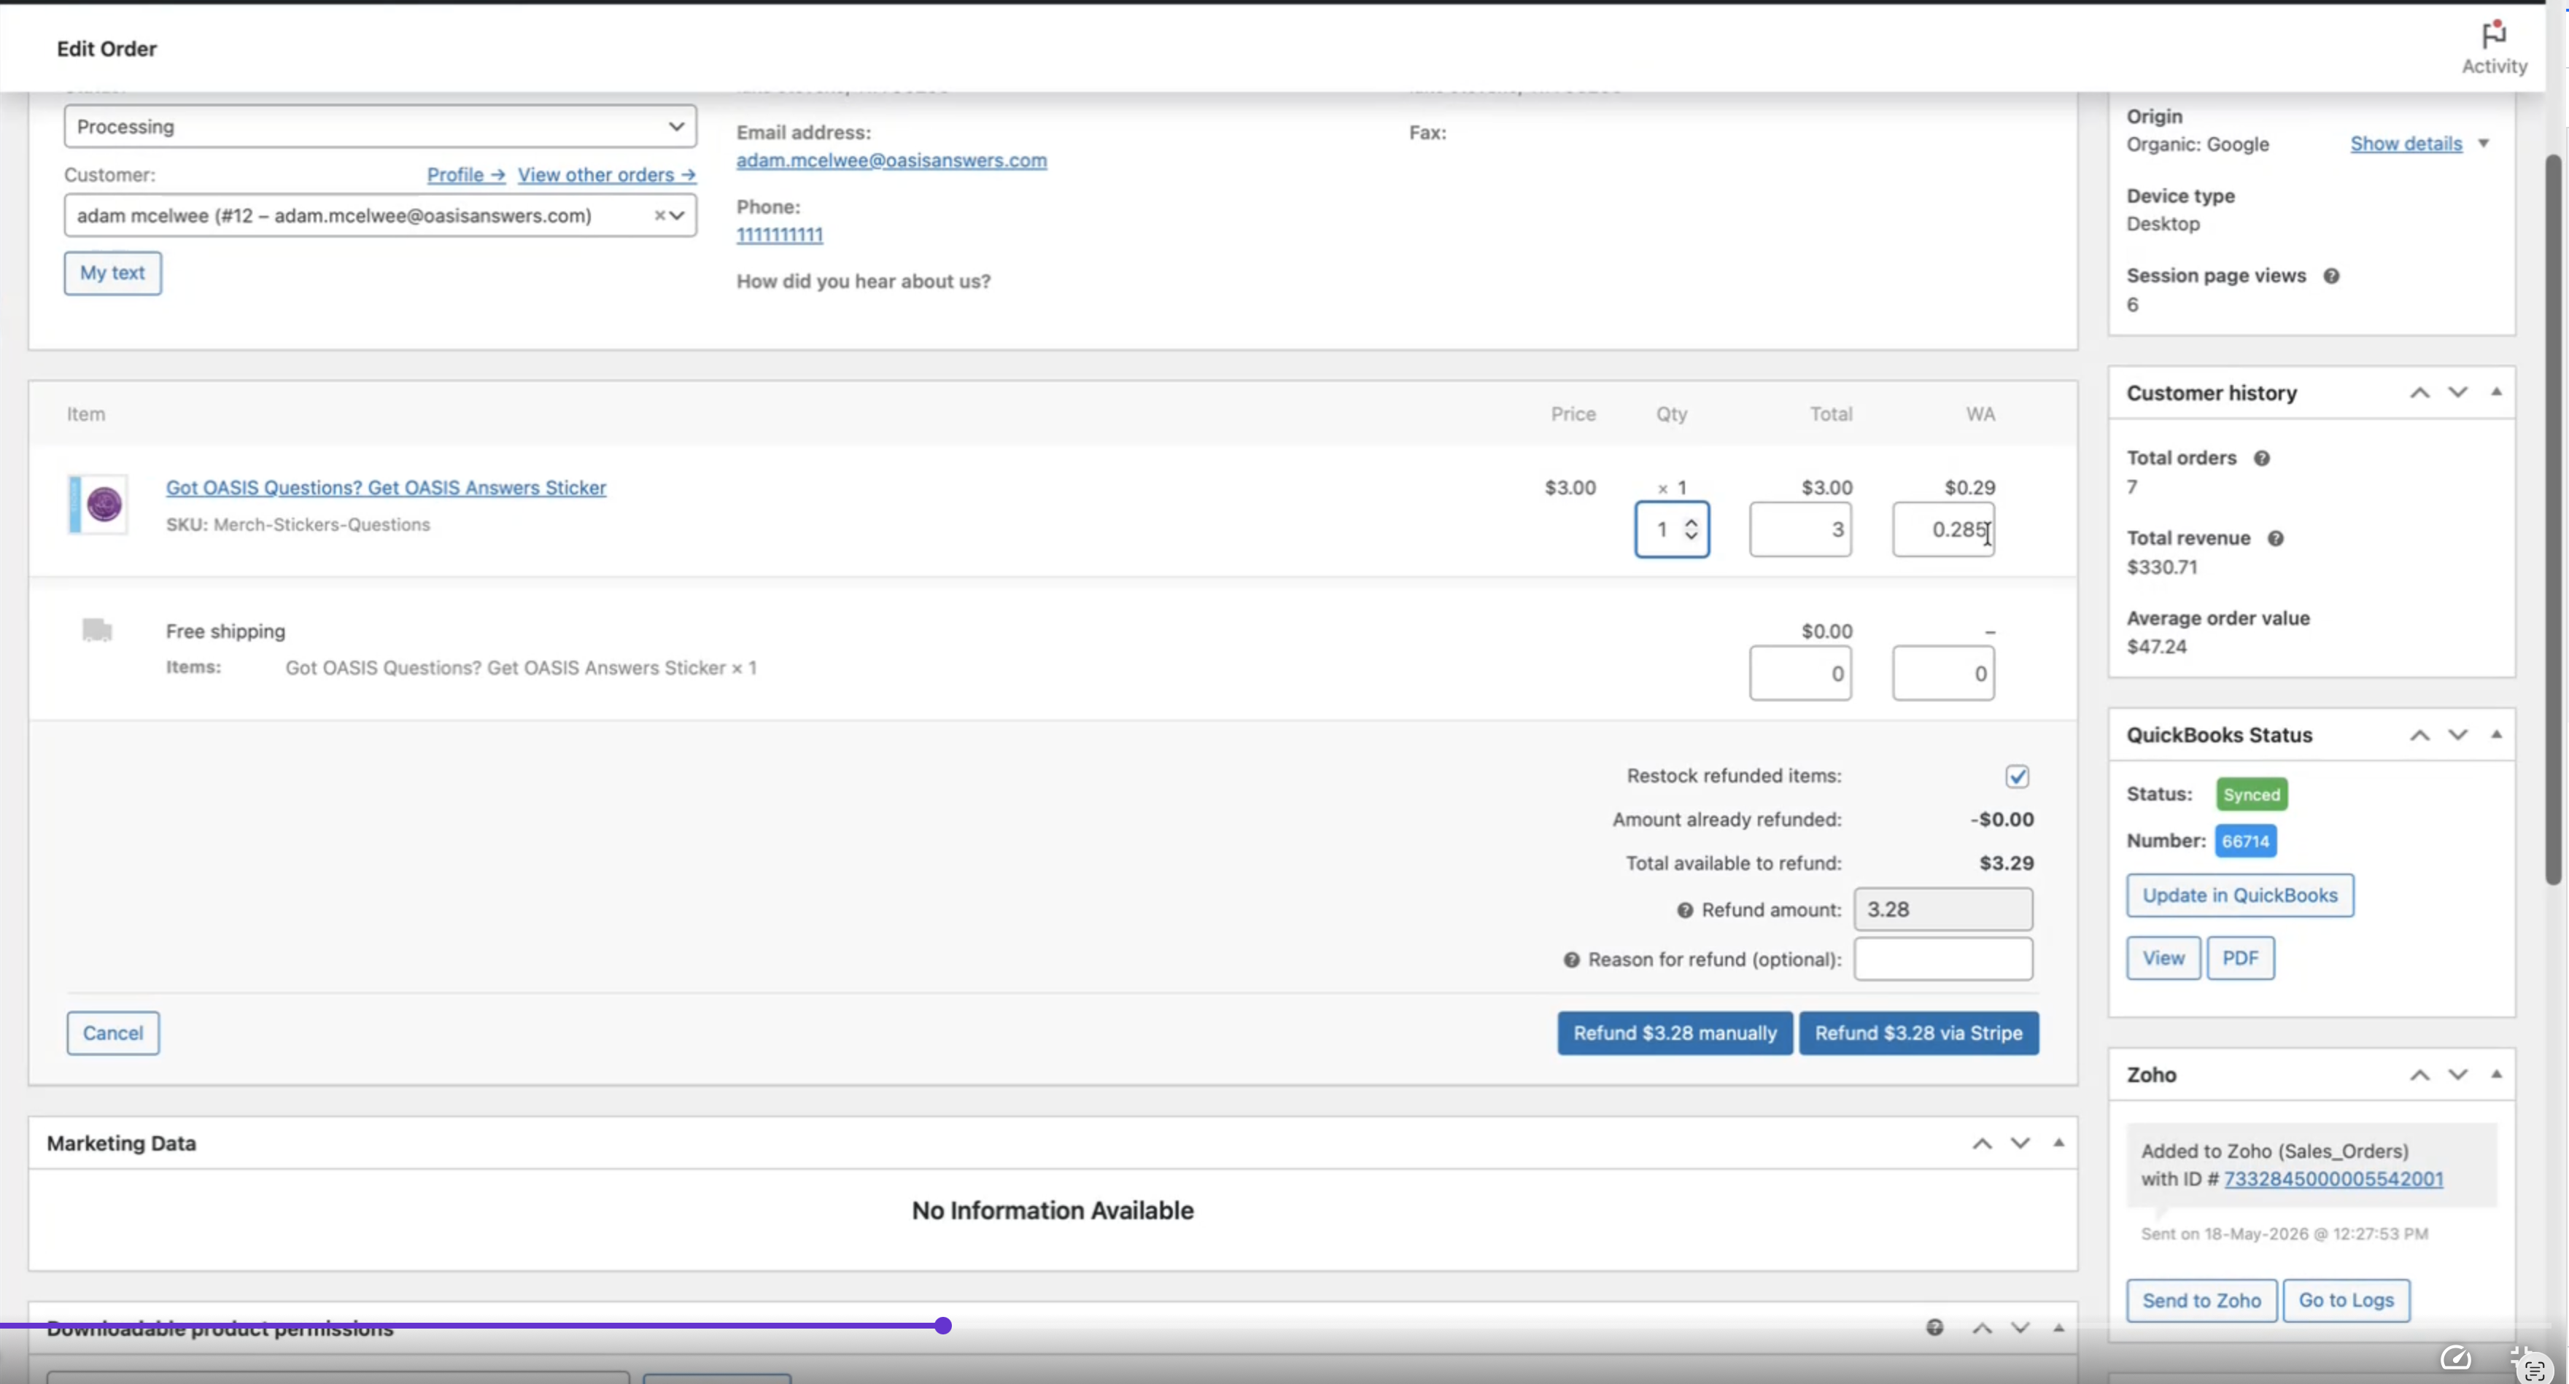The width and height of the screenshot is (2569, 1384).
Task: Collapse the QuickBooks Status panel
Action: point(2496,735)
